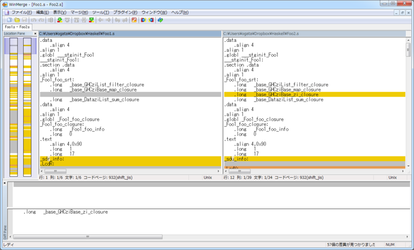Click the left pane Foo1.s path header
This screenshot has height=250, width=414.
tap(130, 34)
